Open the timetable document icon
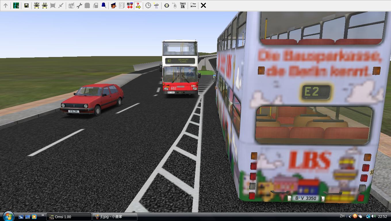The image size is (391, 221). coord(122,5)
